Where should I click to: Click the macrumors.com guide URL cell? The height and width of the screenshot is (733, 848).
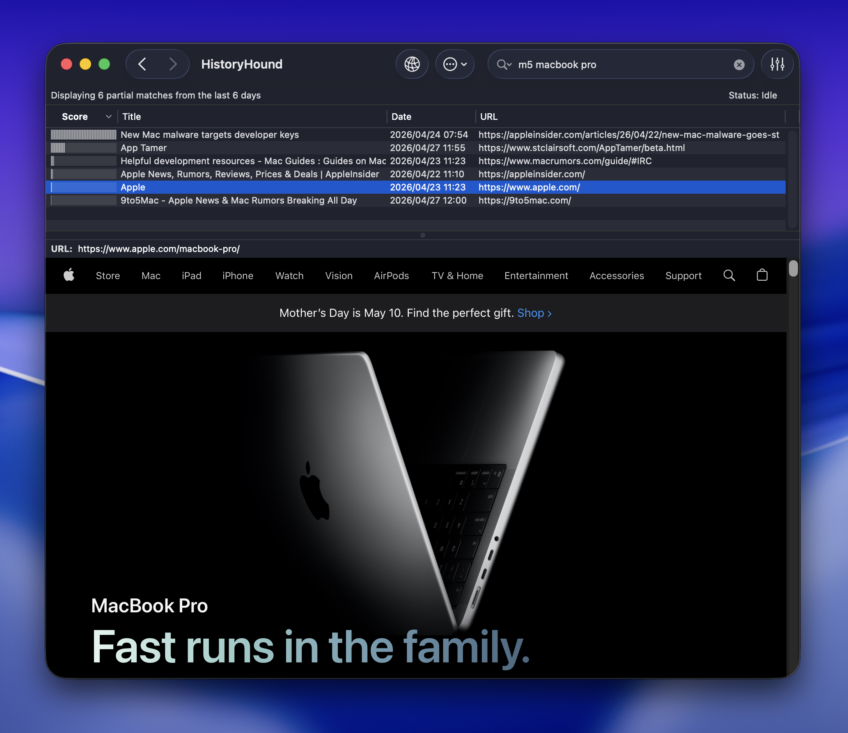pyautogui.click(x=565, y=161)
